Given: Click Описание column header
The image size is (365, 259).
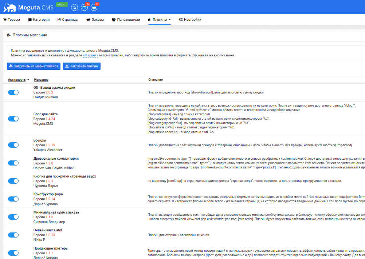Looking at the screenshot, I should 156,80.
